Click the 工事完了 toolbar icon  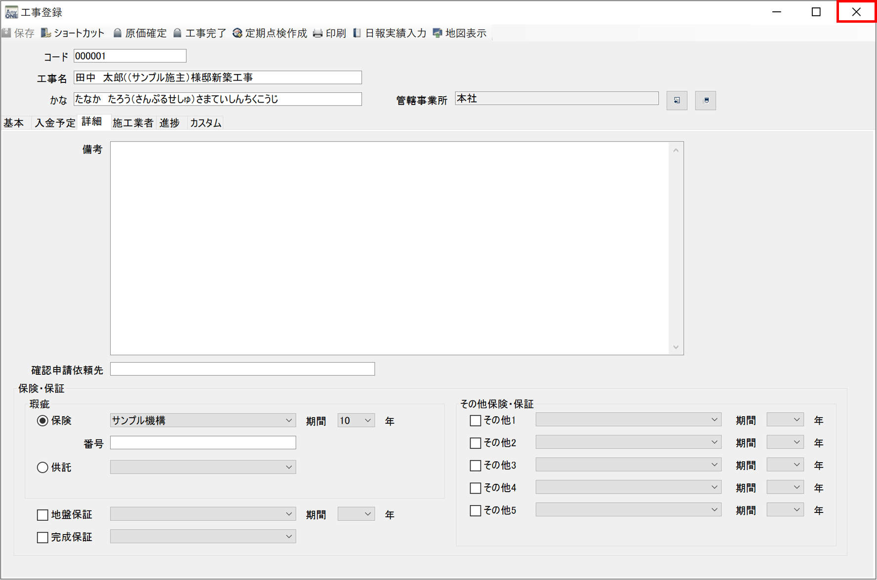coord(177,33)
